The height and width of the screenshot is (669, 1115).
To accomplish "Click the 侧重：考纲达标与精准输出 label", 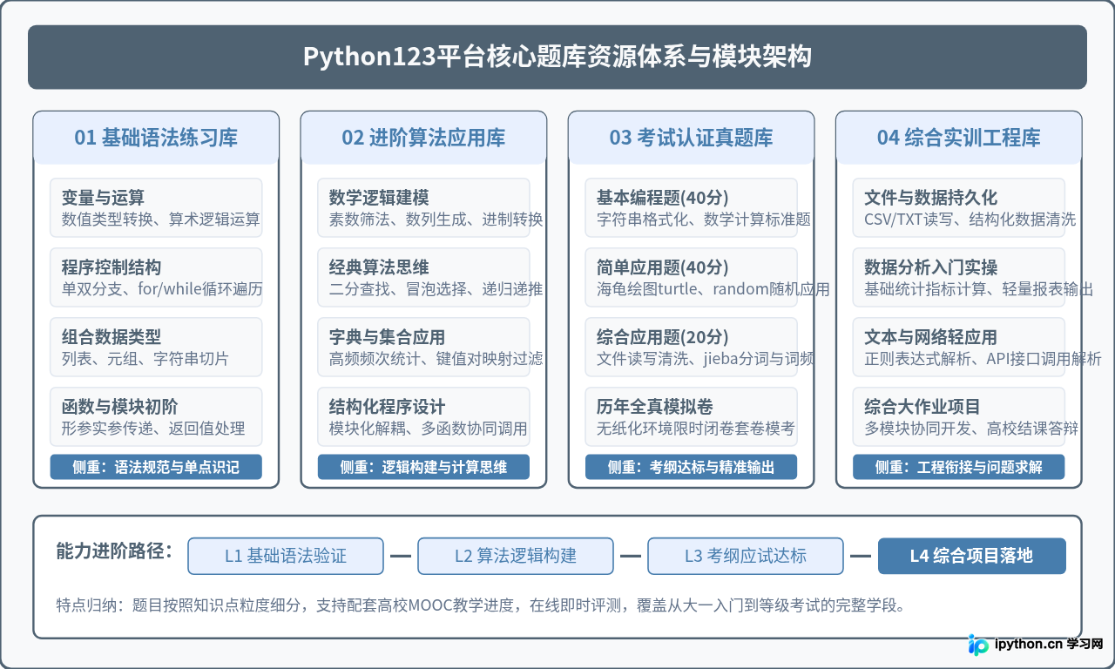I will click(691, 467).
